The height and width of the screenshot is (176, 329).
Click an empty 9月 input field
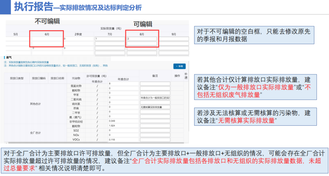coord(174,39)
